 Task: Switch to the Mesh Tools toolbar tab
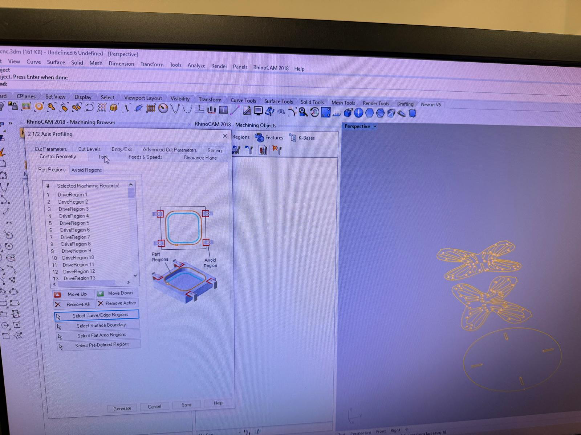pos(343,103)
